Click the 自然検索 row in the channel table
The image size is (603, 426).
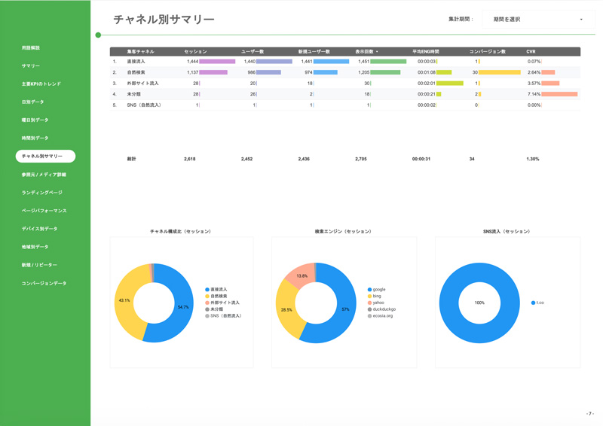point(136,72)
